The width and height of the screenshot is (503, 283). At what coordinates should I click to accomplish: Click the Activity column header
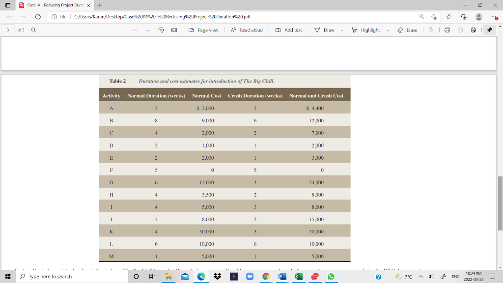click(112, 96)
